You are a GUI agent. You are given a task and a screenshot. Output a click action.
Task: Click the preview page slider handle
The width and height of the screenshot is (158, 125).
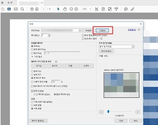(108, 111)
